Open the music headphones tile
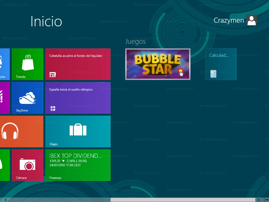The width and height of the screenshot is (269, 202). click(22, 132)
